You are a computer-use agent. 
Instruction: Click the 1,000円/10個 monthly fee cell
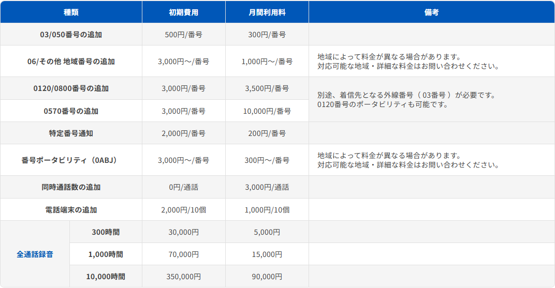click(x=267, y=209)
